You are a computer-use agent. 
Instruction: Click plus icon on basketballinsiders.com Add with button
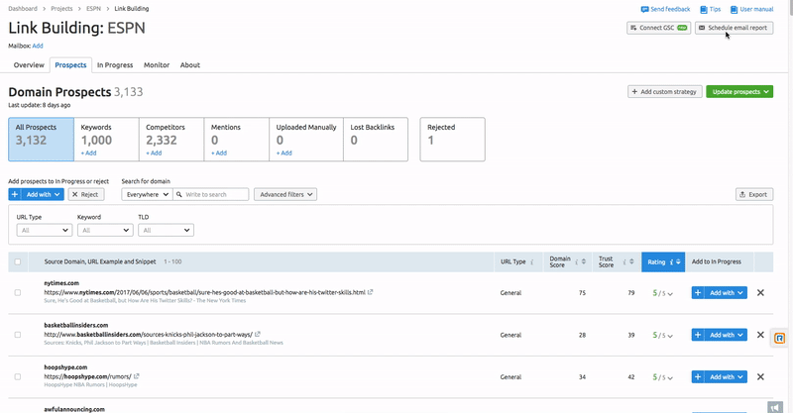698,335
